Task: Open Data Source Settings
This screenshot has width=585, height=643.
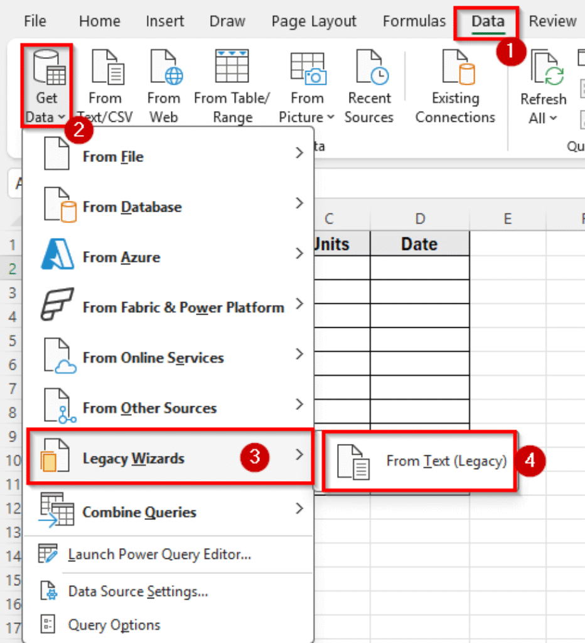Action: click(168, 591)
